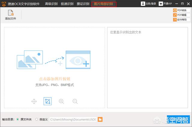192x127 pixels.
Task: Switch to the 极速识别 tab
Action: click(67, 4)
